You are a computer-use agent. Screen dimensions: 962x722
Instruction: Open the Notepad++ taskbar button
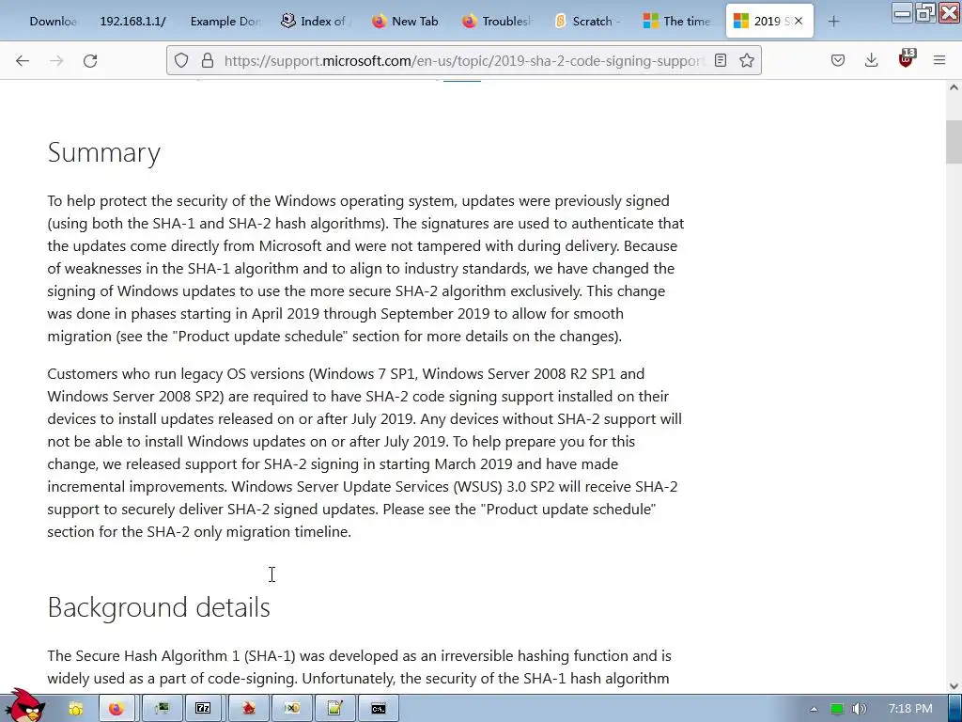click(335, 709)
